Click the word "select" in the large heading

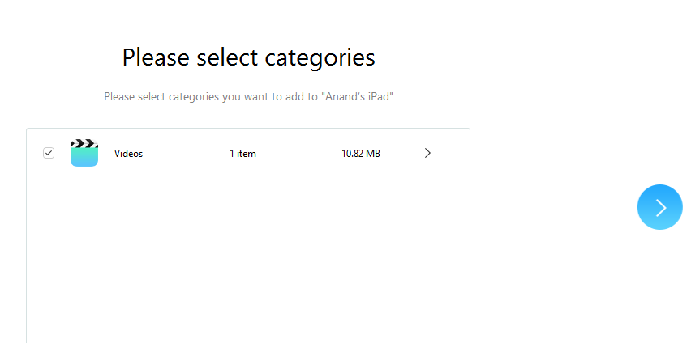[227, 58]
